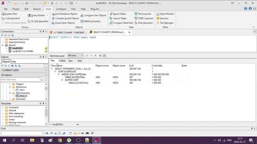Collapse the BUFFER SORT plan node
The image size is (257, 144).
pos(62,80)
